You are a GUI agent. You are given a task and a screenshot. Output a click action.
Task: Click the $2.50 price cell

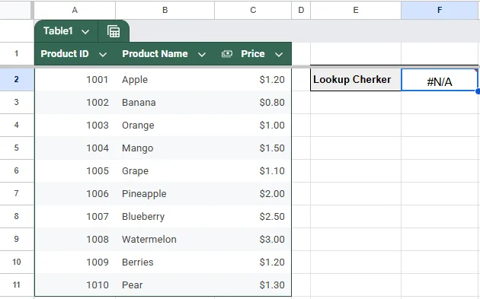point(253,217)
